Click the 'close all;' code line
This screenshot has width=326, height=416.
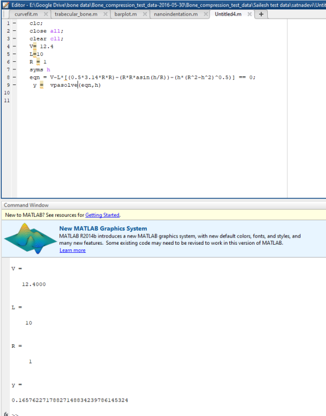click(47, 31)
